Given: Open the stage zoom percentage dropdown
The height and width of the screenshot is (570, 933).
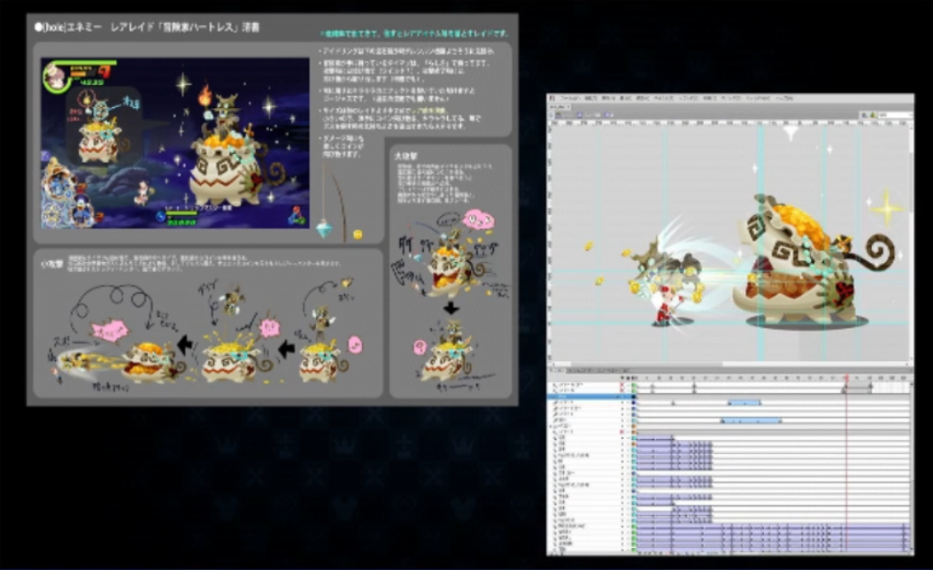Looking at the screenshot, I should 896,115.
